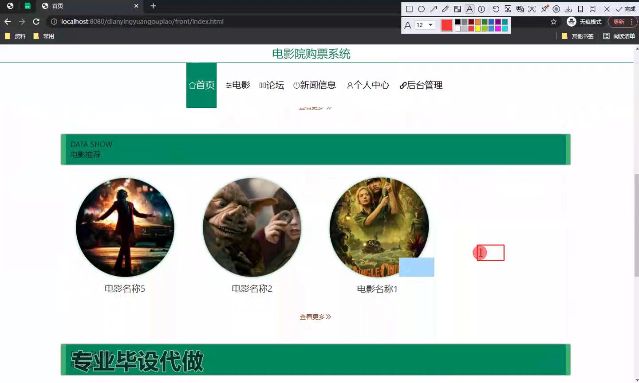Click the 电影院购票系统 site title
Image resolution: width=639 pixels, height=383 pixels.
pyautogui.click(x=311, y=54)
